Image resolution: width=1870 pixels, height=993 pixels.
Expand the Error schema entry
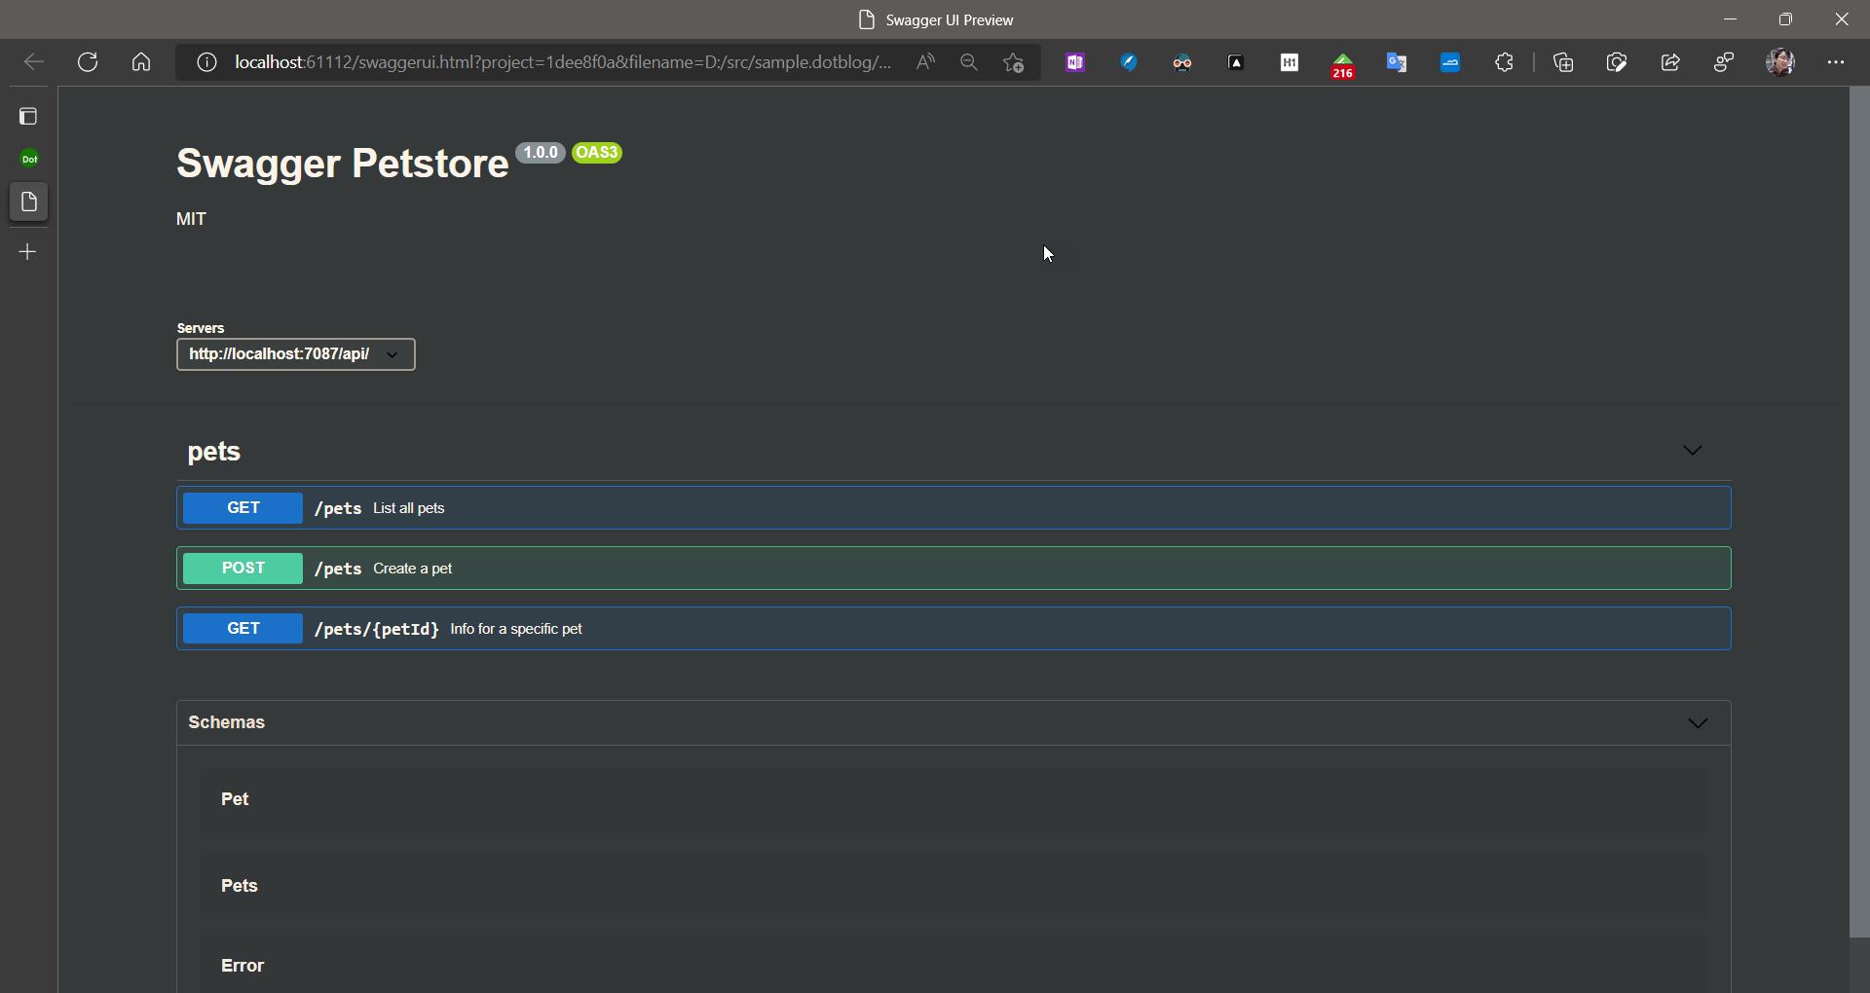[243, 966]
